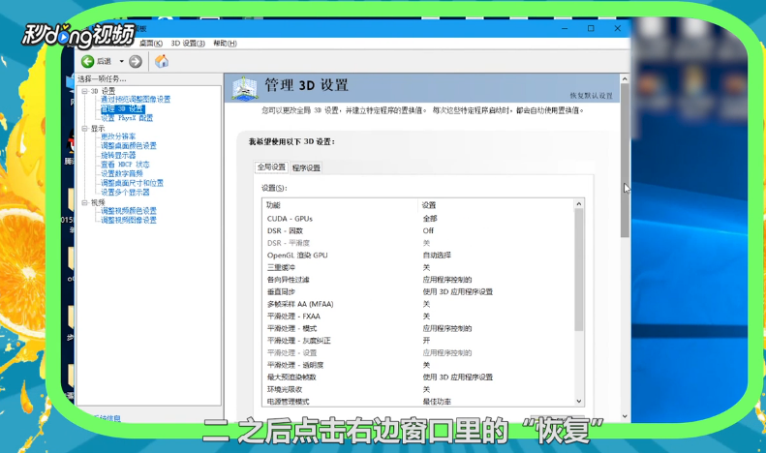Select 设置多个显示器 tree item
The width and height of the screenshot is (766, 453).
click(x=125, y=193)
